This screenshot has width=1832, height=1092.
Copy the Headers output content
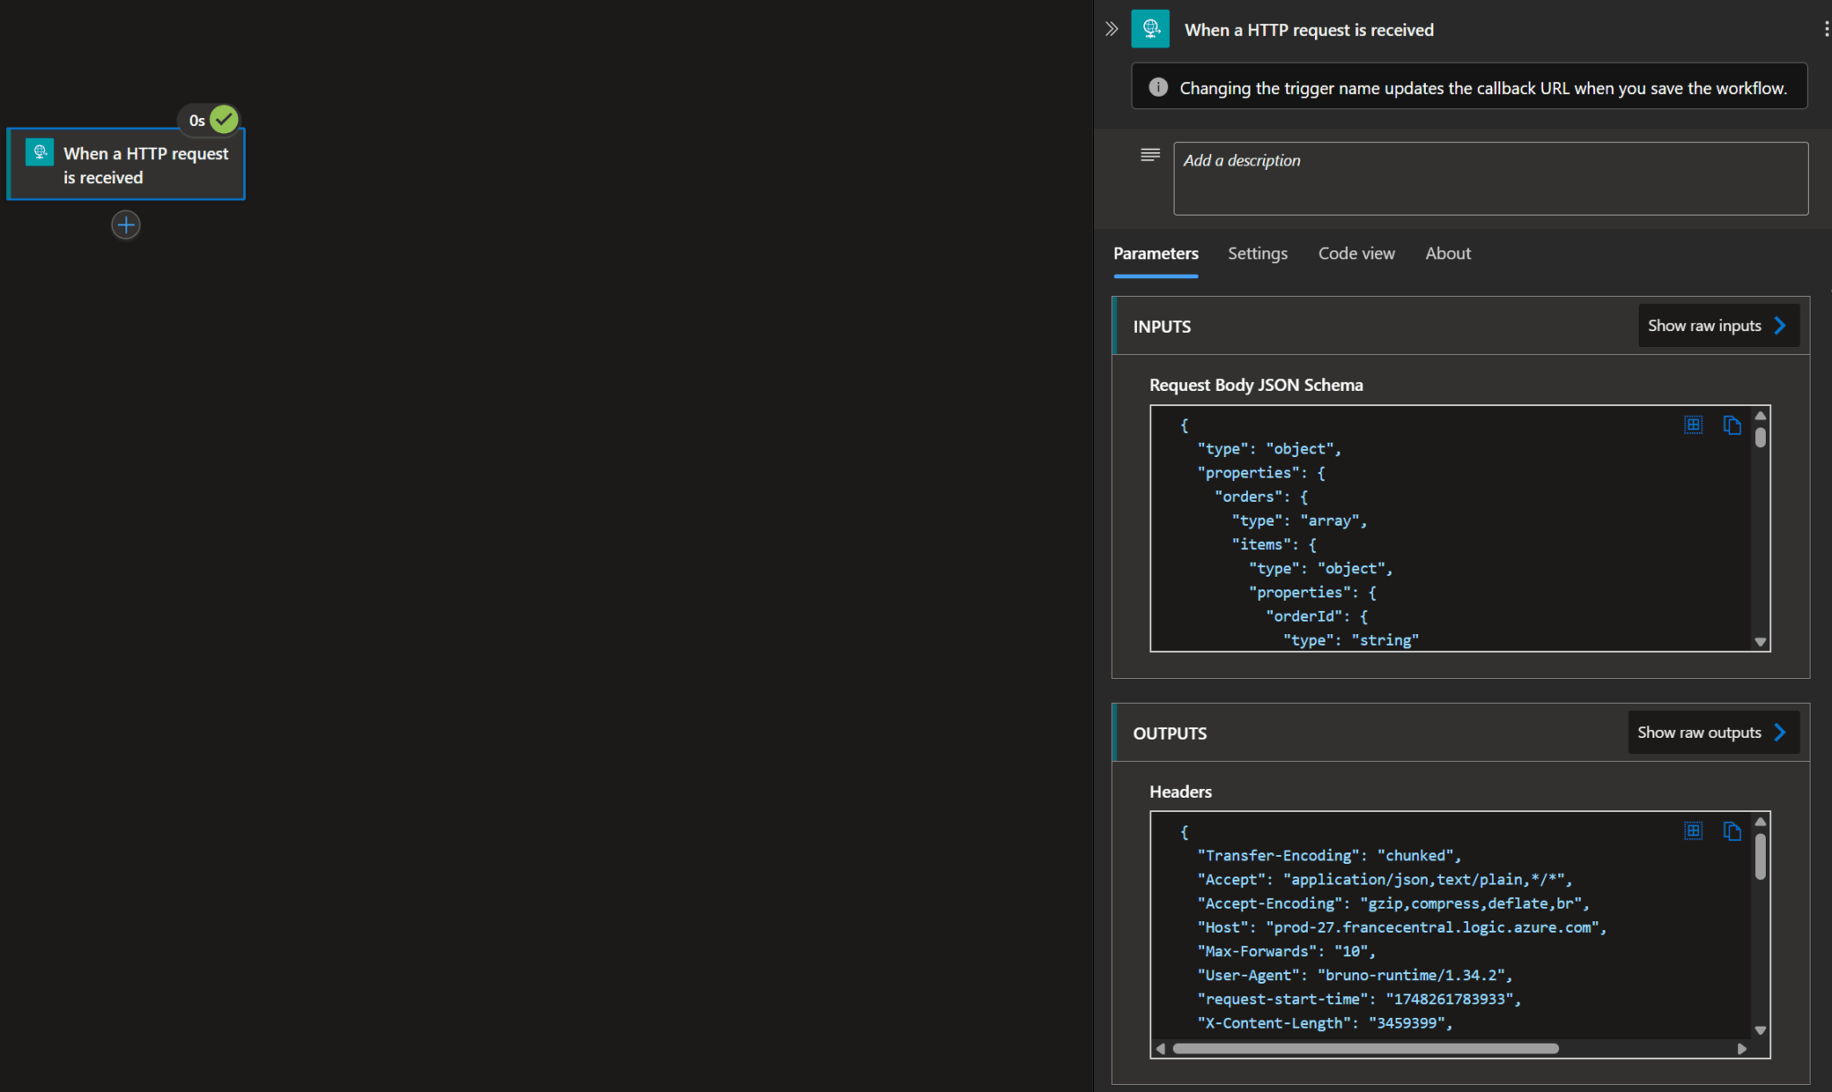coord(1732,832)
